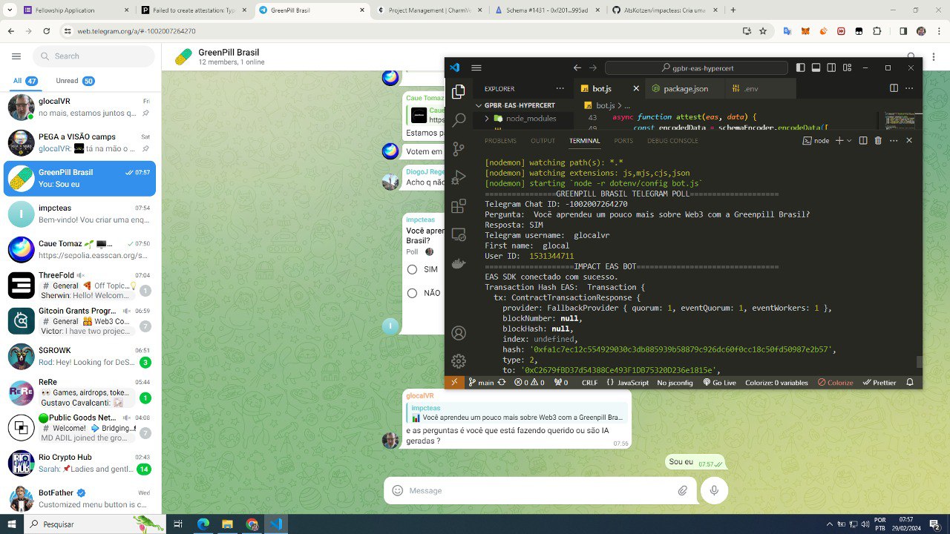Focus the Telegram message input box

click(x=540, y=491)
